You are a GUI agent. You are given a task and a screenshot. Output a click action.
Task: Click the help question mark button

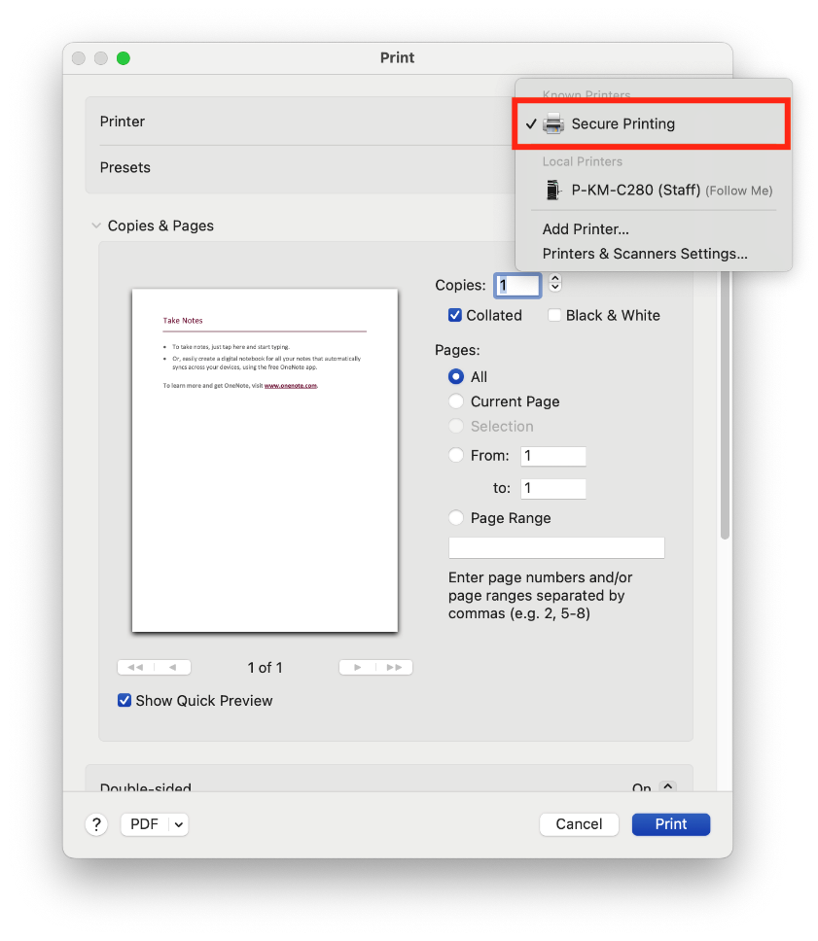95,824
